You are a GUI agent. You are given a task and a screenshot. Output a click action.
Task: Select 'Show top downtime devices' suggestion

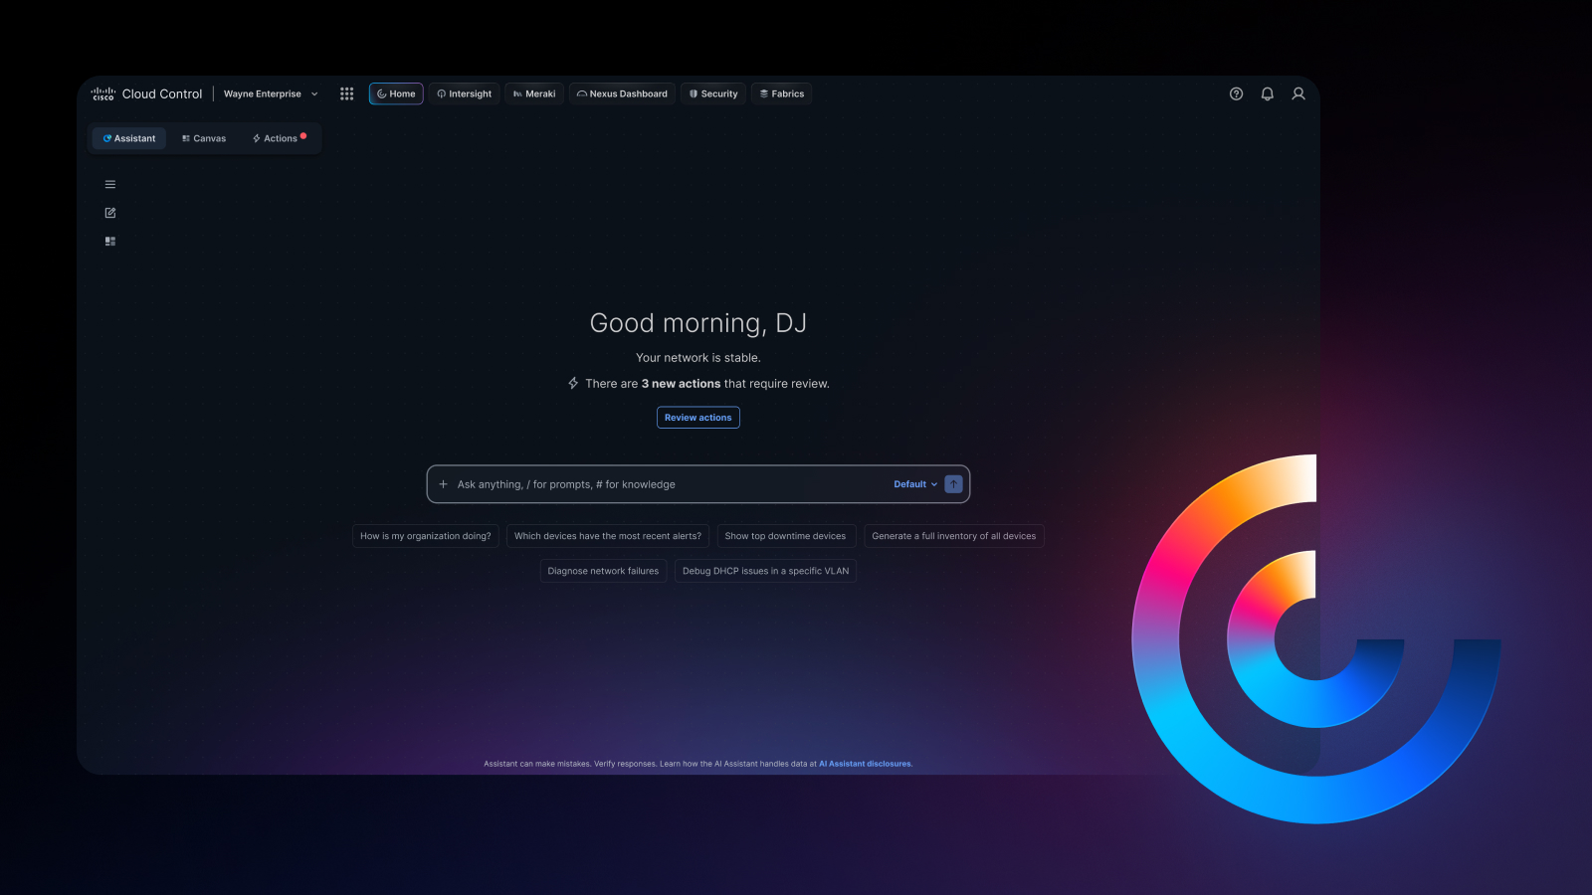[786, 536]
